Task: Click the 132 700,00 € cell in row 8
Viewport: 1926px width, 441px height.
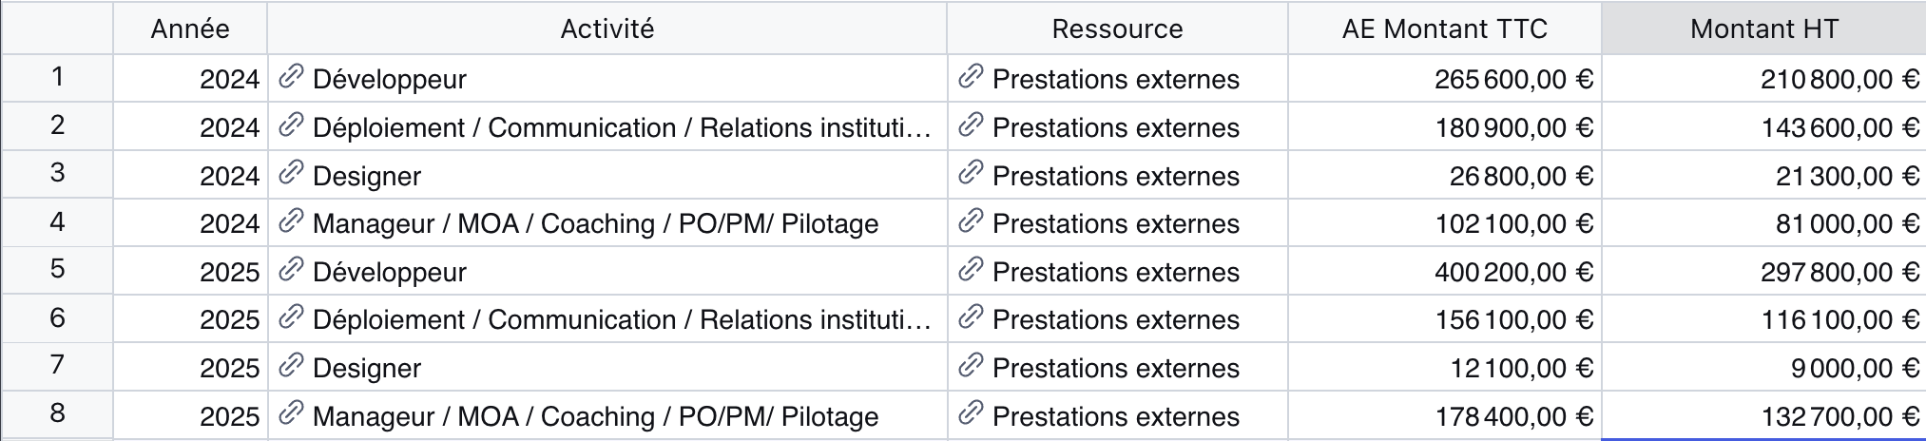Action: point(1763,415)
